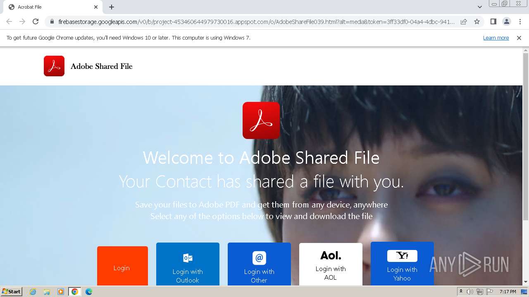Choose Login with Other tile
This screenshot has height=297, width=529.
tap(259, 264)
